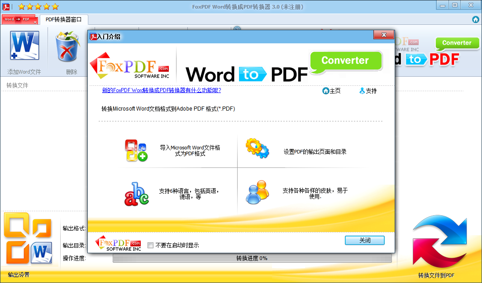Click the Office output settings icon
The width and height of the screenshot is (482, 283).
pos(28,239)
